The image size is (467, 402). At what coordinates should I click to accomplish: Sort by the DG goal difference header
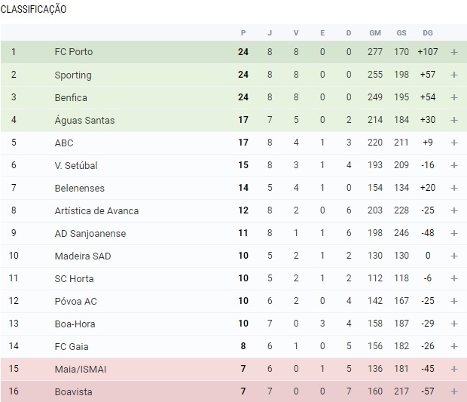pos(428,32)
